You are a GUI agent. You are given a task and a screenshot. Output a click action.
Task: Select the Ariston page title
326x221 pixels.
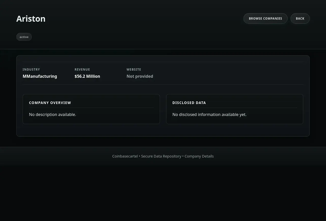(31, 19)
